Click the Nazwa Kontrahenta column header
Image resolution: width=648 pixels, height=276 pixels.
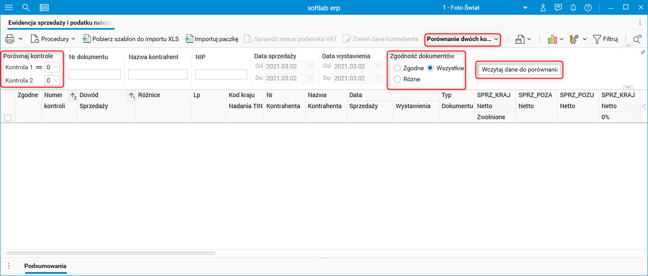click(326, 106)
